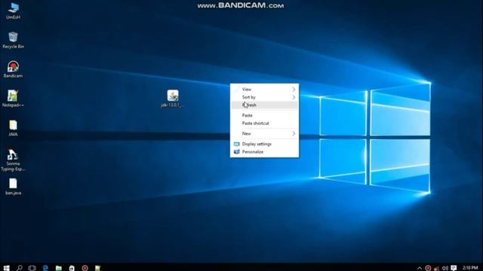Open Personalize from context menu
Screen dimensions: 483x271
(264, 152)
